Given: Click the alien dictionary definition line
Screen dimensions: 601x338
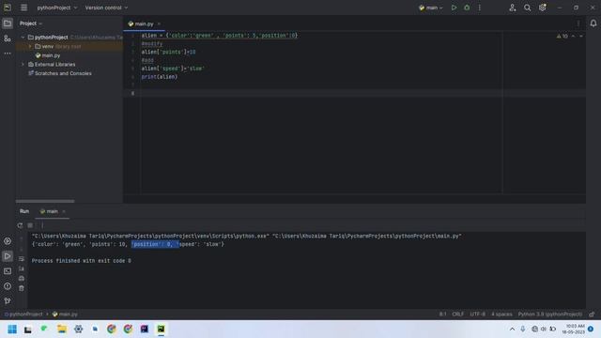Looking at the screenshot, I should (x=220, y=36).
